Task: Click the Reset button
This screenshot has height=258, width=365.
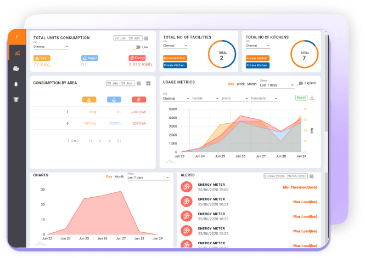Action: coord(301,98)
